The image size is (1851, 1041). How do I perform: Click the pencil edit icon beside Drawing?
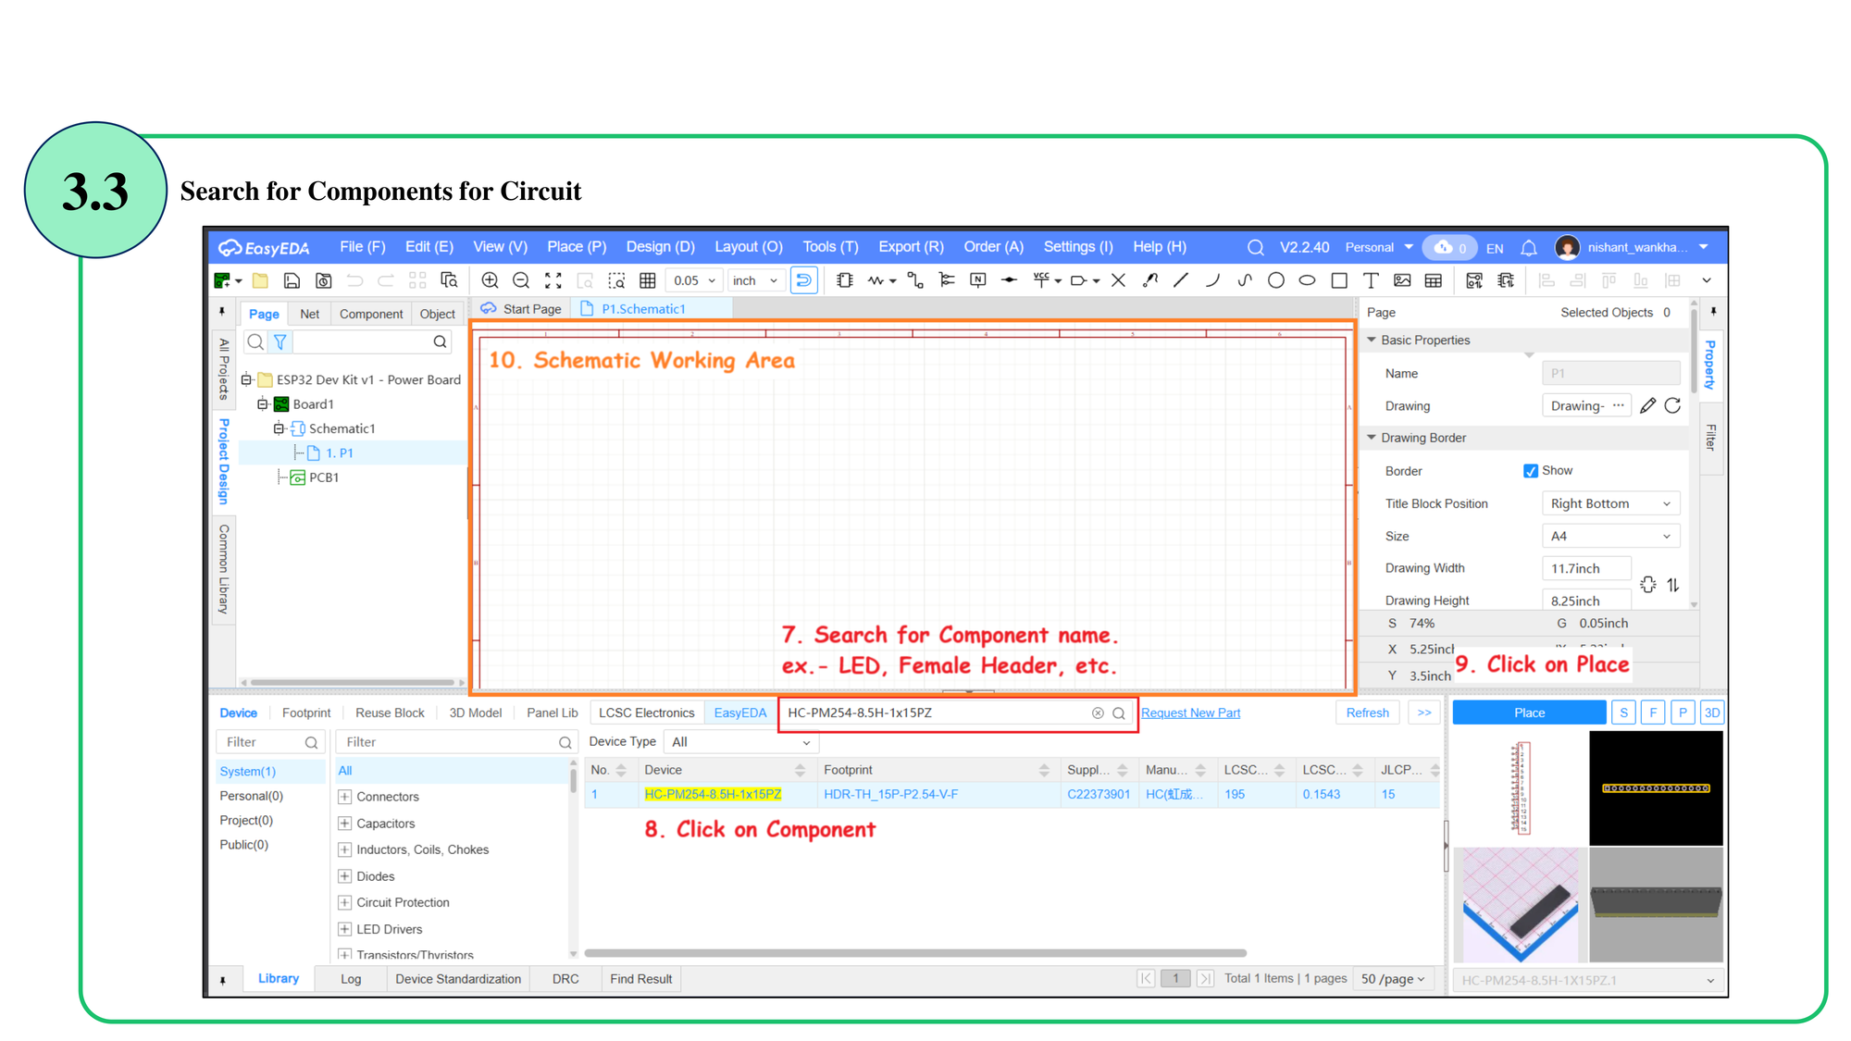(1647, 406)
